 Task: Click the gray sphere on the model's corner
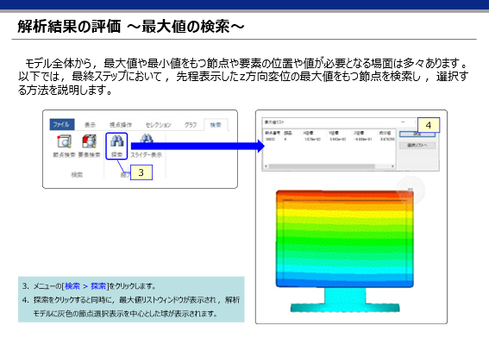[411, 191]
